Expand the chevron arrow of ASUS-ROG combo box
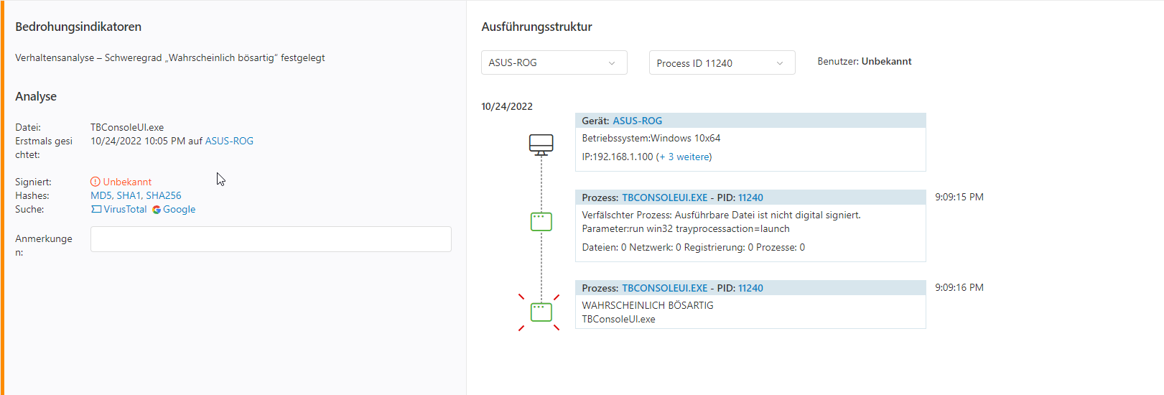Screen dimensions: 1164x395 point(612,63)
